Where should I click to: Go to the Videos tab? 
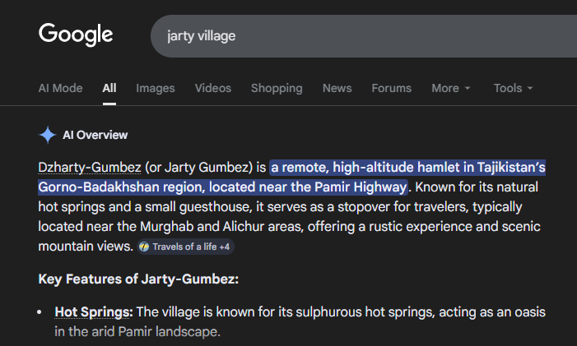pos(213,88)
